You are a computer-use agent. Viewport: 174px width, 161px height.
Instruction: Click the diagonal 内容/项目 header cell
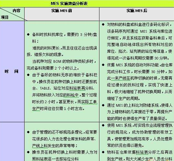click(x=12, y=14)
